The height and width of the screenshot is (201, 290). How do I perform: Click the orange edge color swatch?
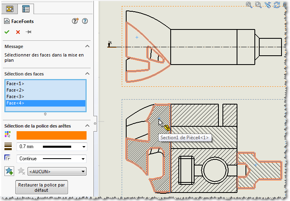pos(51,135)
